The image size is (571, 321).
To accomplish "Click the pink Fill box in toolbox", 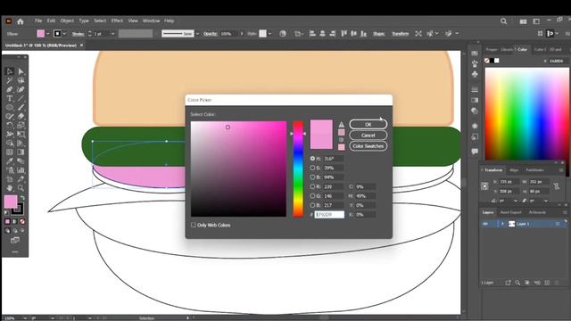I will (11, 202).
